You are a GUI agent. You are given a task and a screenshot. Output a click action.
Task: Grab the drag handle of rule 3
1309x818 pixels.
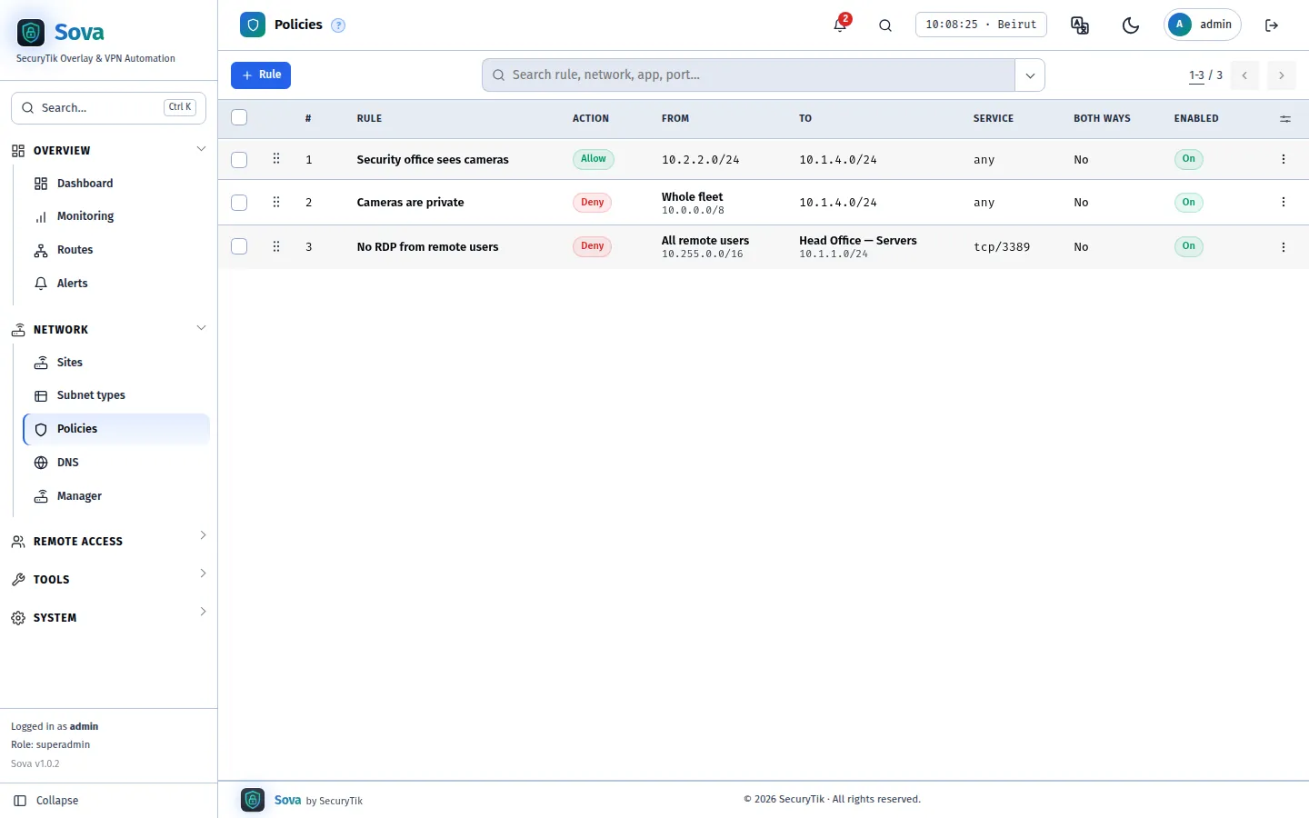pos(276,246)
